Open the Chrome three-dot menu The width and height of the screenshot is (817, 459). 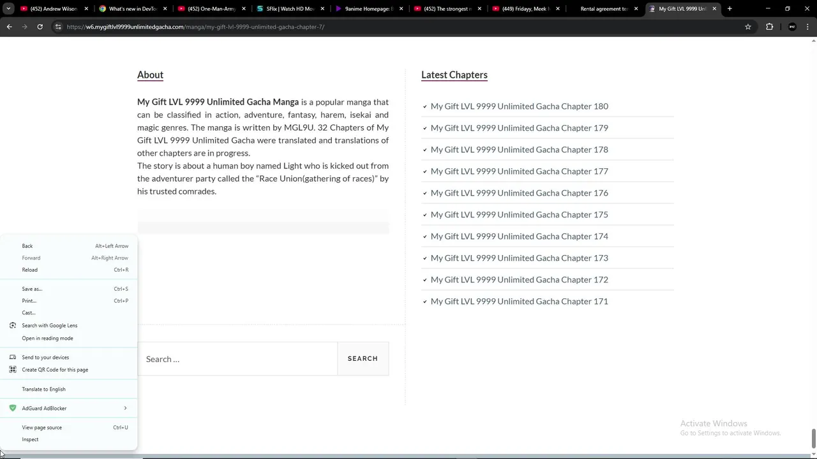[x=808, y=27]
